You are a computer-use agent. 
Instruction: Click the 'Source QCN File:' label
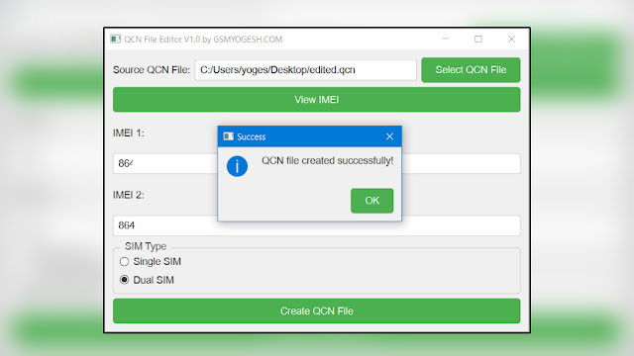coord(152,70)
